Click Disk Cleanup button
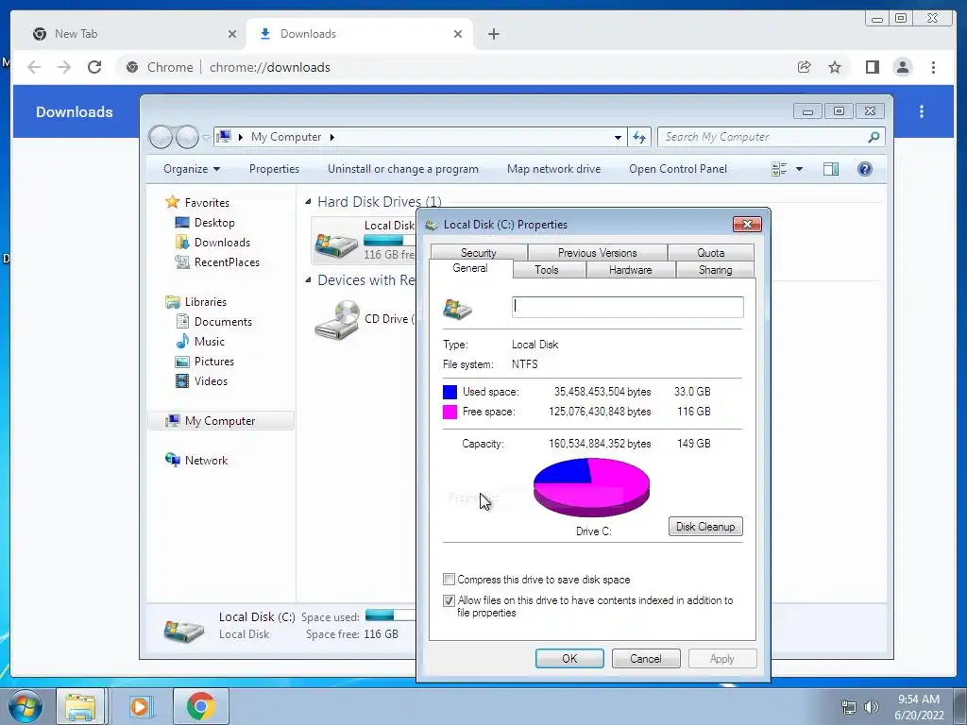Screen dimensions: 967x725 coord(705,527)
